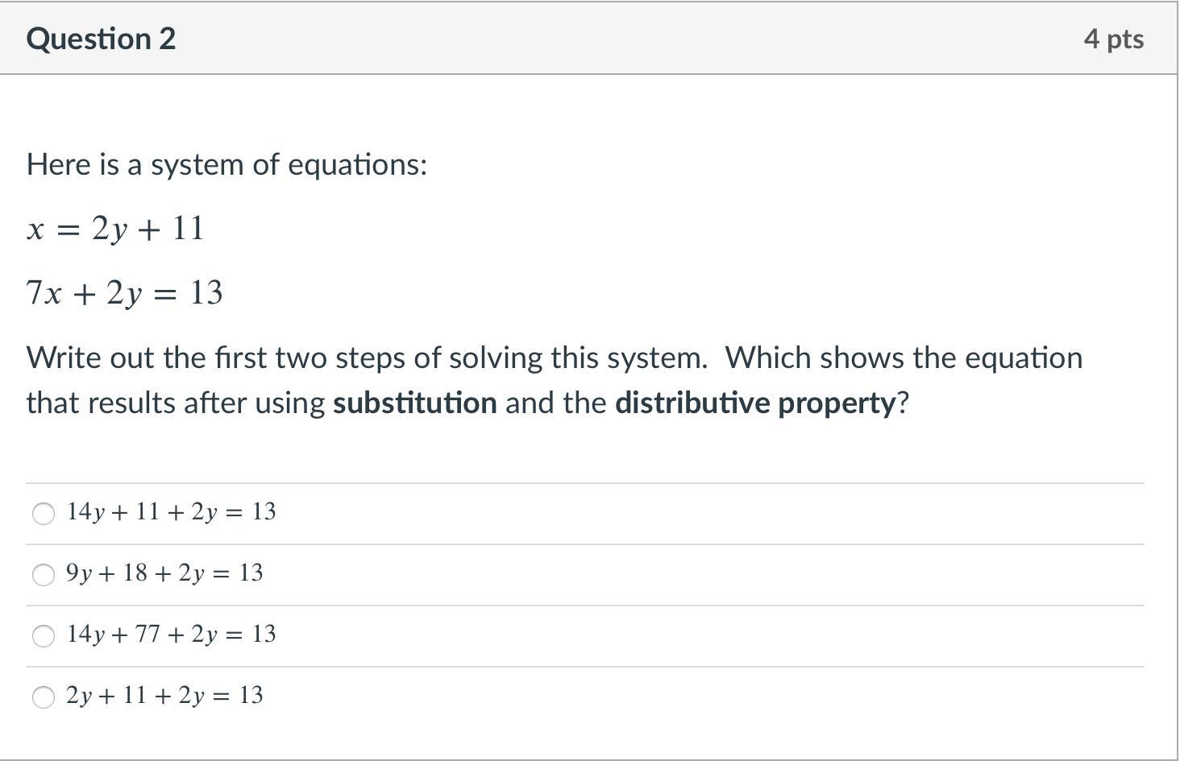Click the Question 2 heading

101,39
